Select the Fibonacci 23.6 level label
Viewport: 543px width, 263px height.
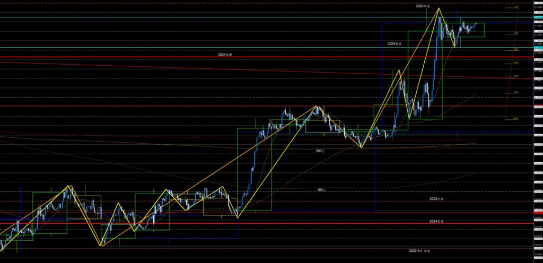tap(515, 33)
